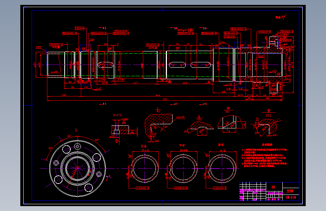Image resolution: width=326 pixels, height=211 pixels.
Task: Select the 'G55' label at shaft left end
Action: click(38, 47)
